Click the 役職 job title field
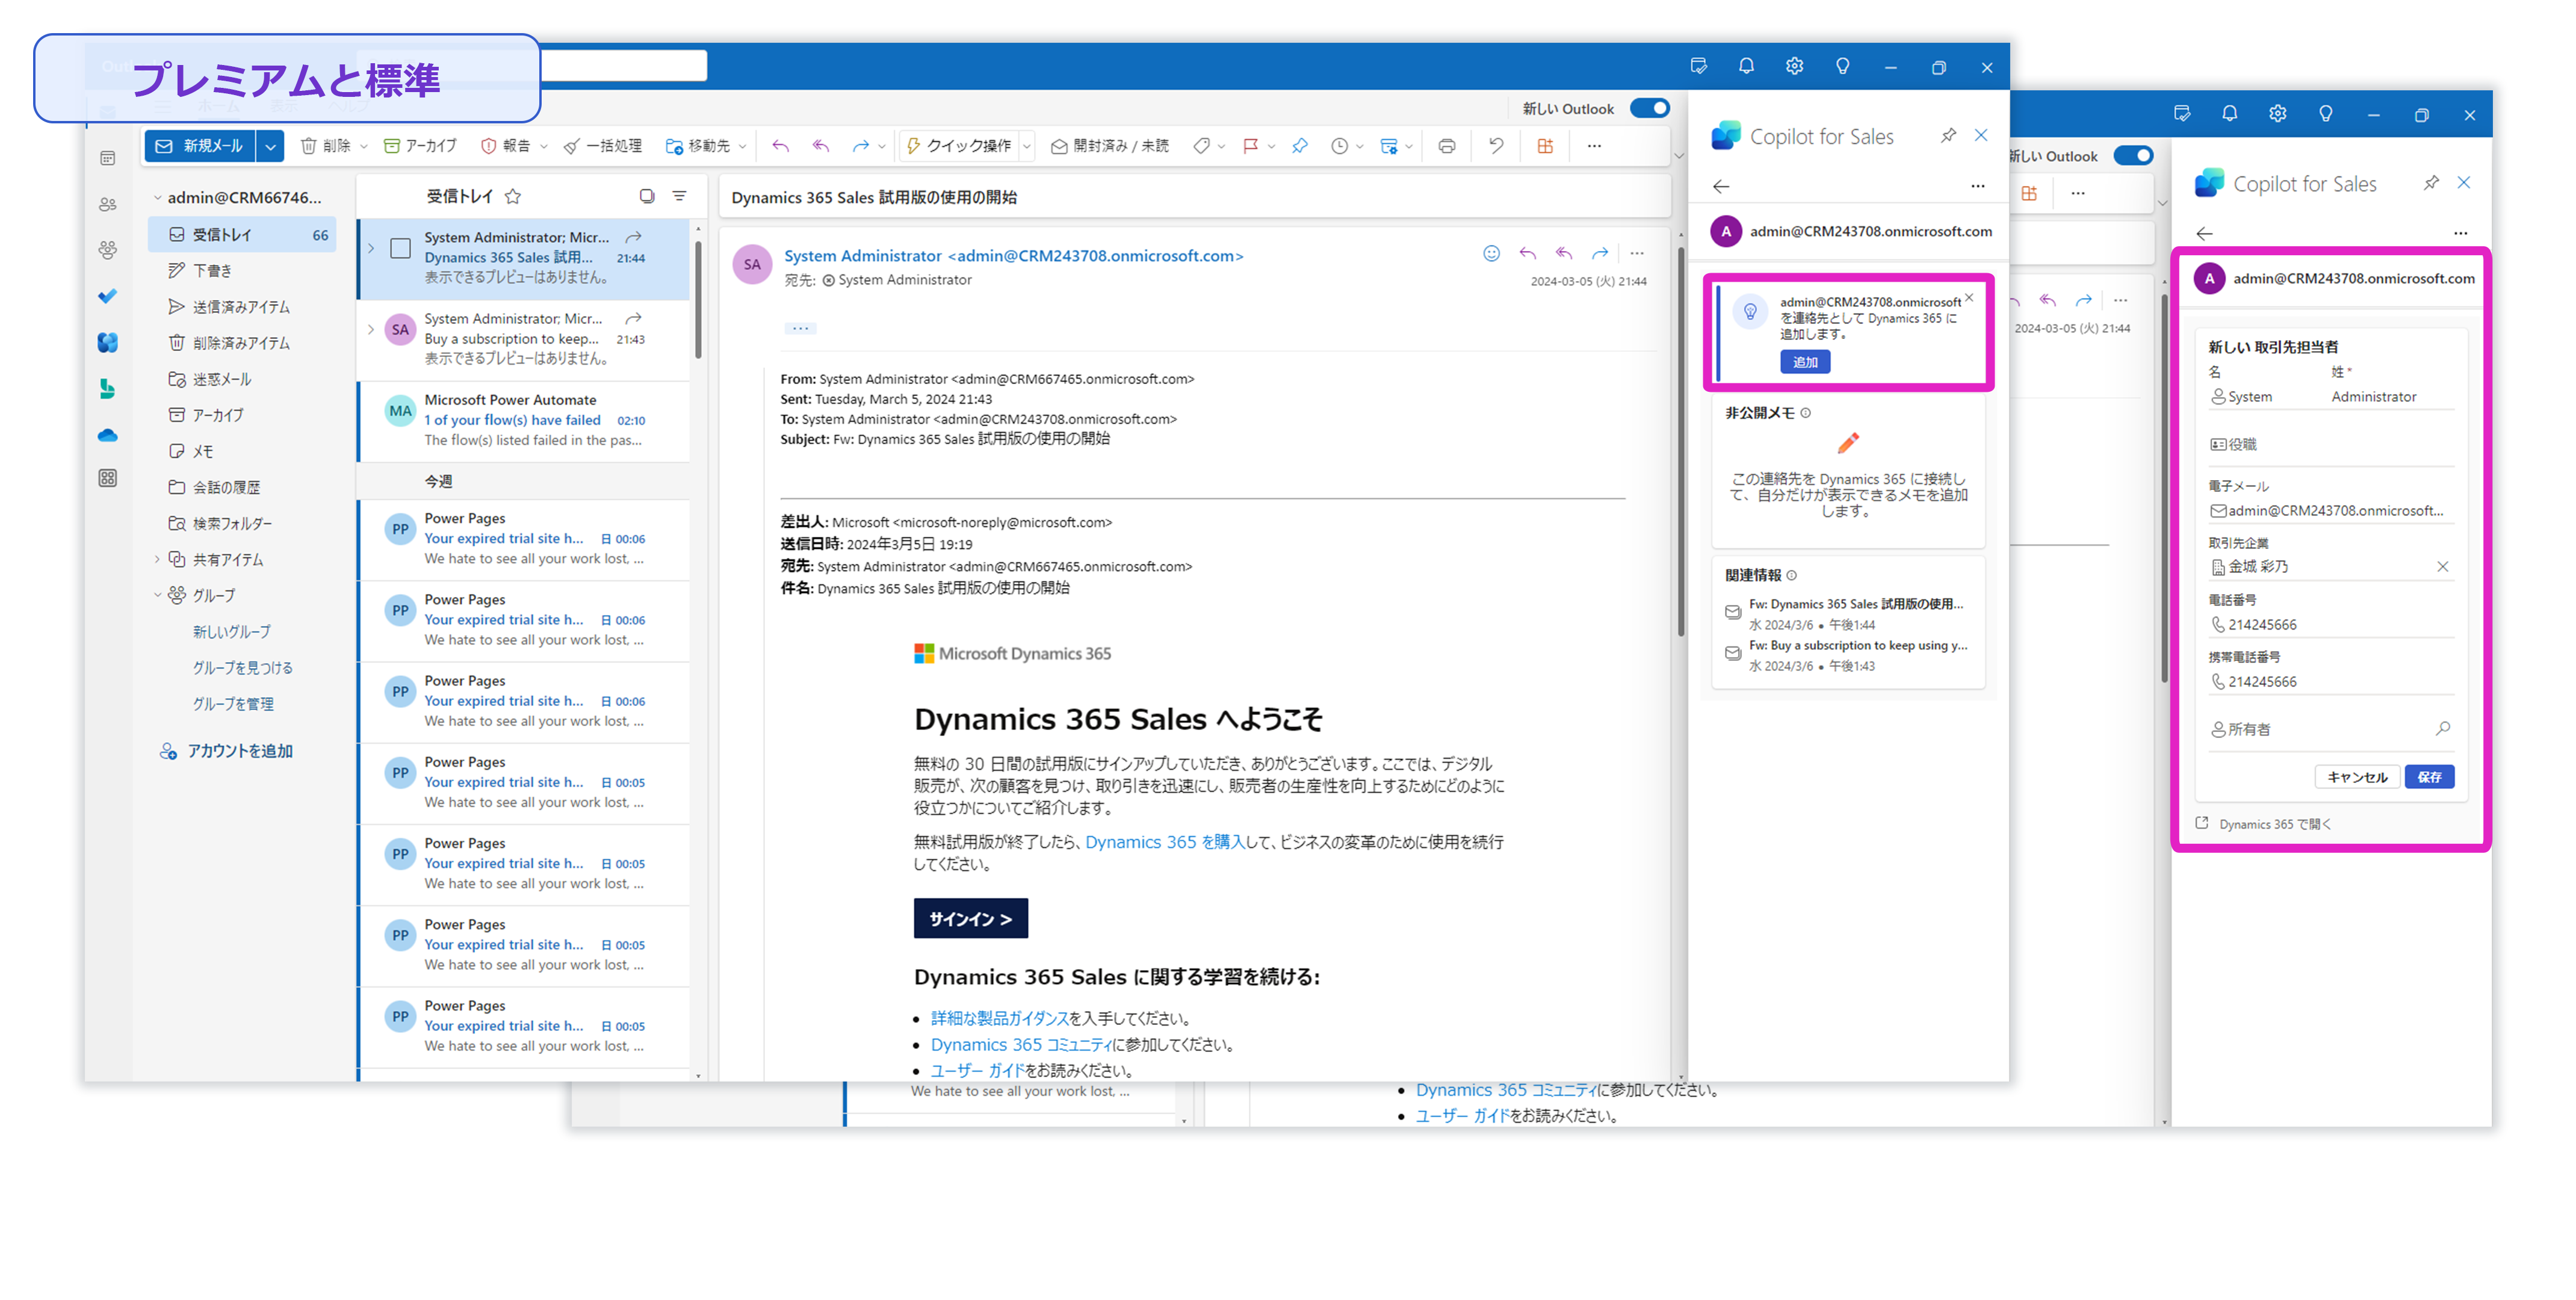 (2330, 445)
